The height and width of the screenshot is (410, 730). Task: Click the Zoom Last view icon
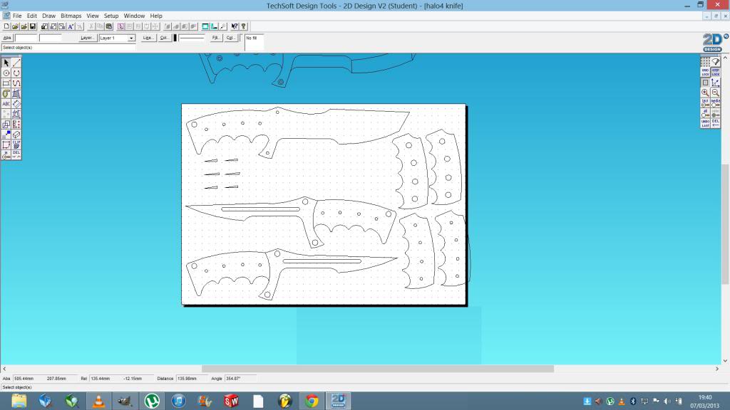coord(705,102)
